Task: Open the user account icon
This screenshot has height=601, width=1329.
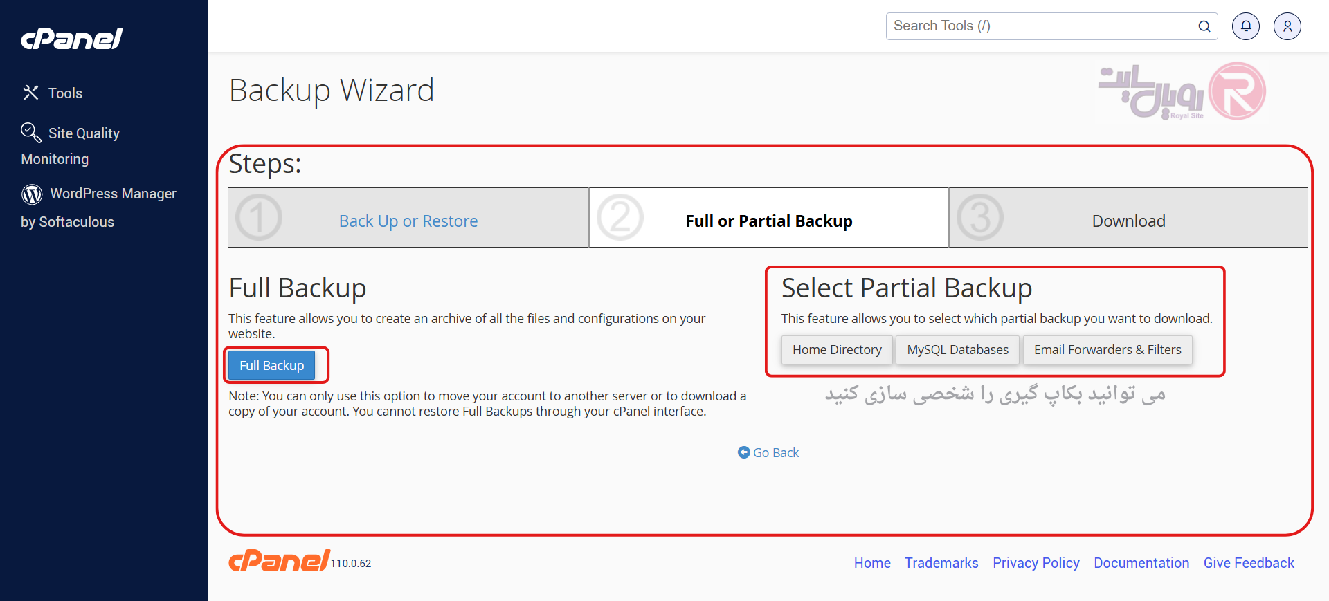Action: tap(1287, 26)
